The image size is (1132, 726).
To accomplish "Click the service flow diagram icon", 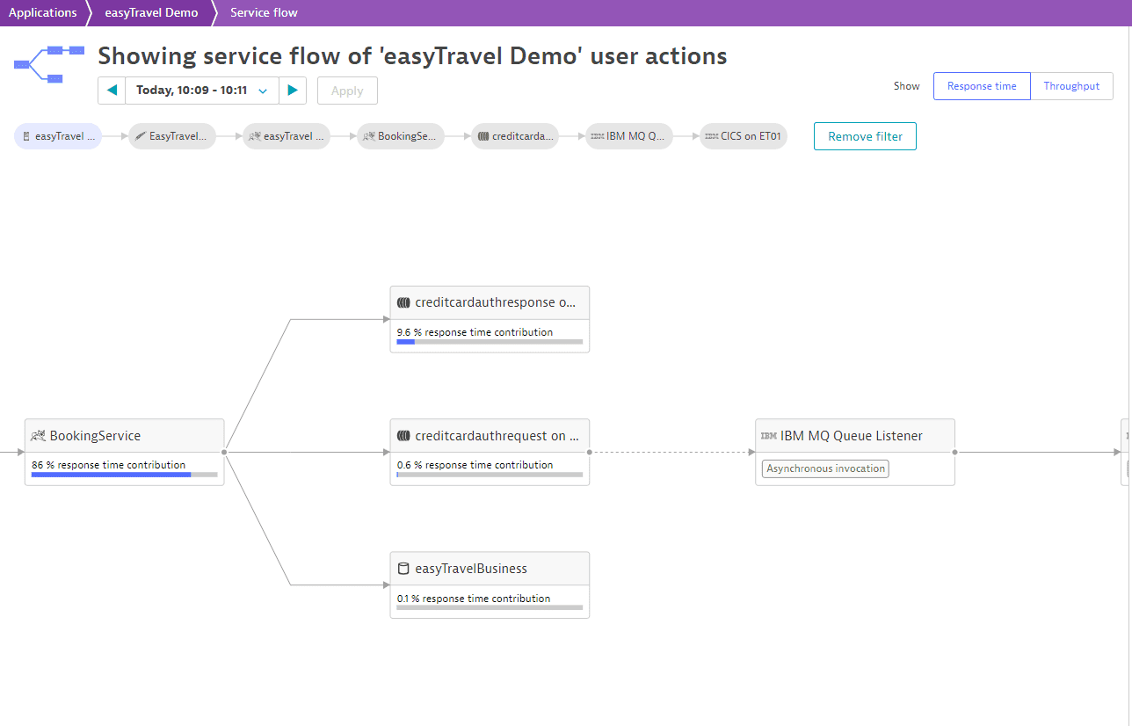I will (49, 64).
